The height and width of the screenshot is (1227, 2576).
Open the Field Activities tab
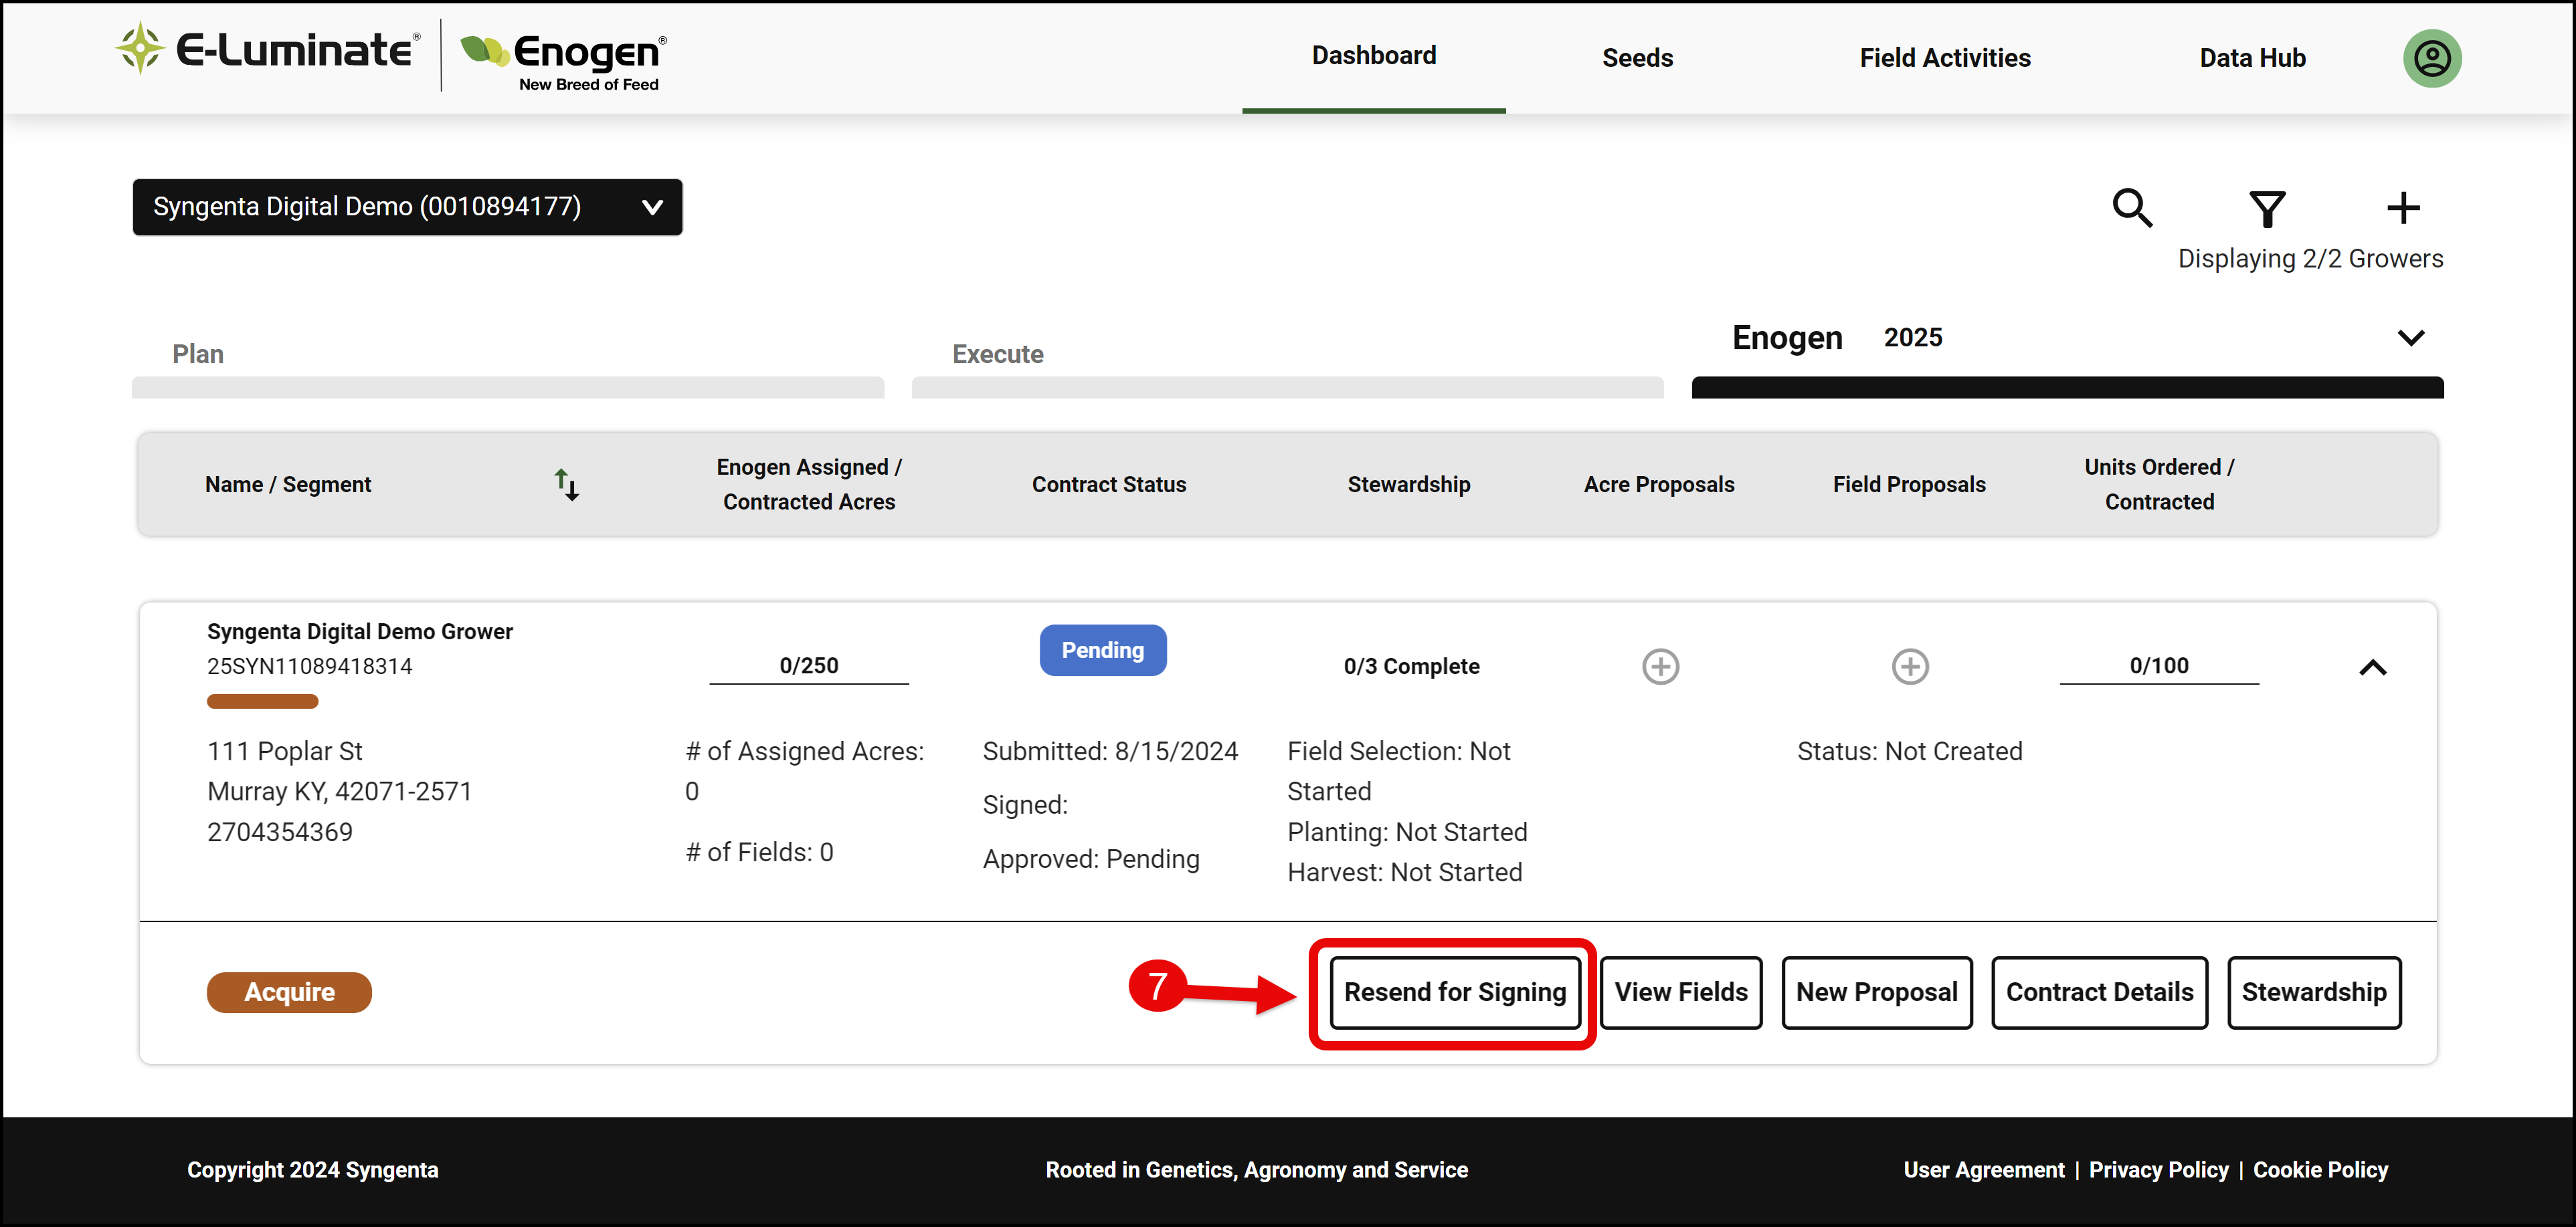pos(1945,58)
